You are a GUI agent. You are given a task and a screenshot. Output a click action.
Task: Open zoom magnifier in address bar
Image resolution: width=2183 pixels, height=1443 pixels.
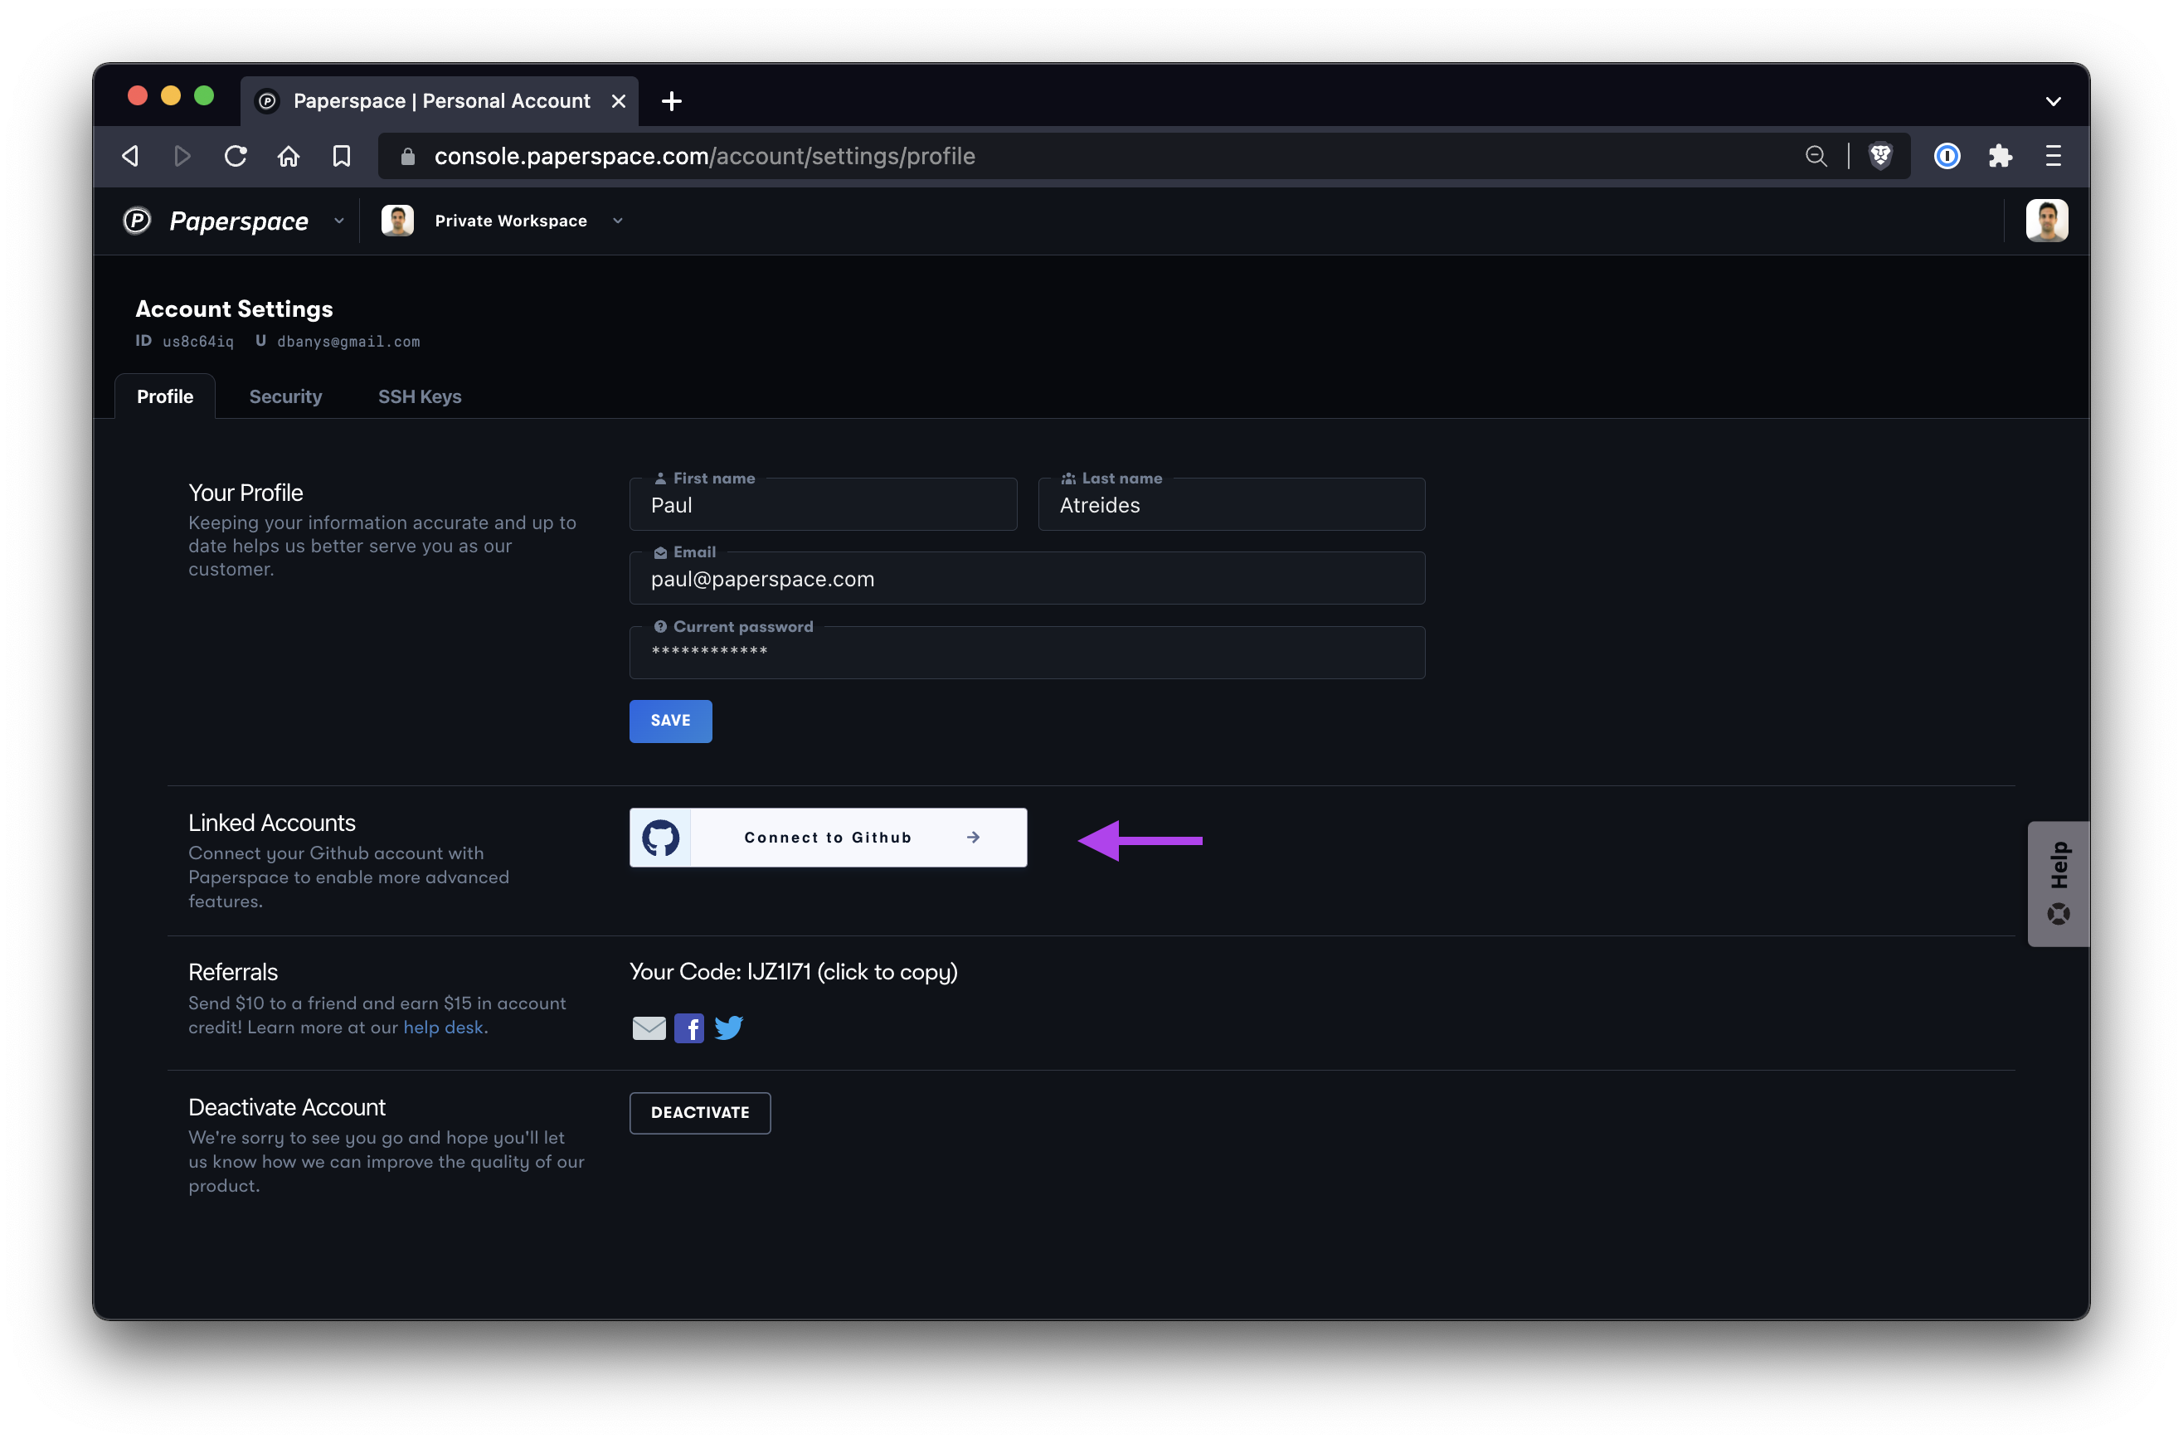click(1816, 157)
